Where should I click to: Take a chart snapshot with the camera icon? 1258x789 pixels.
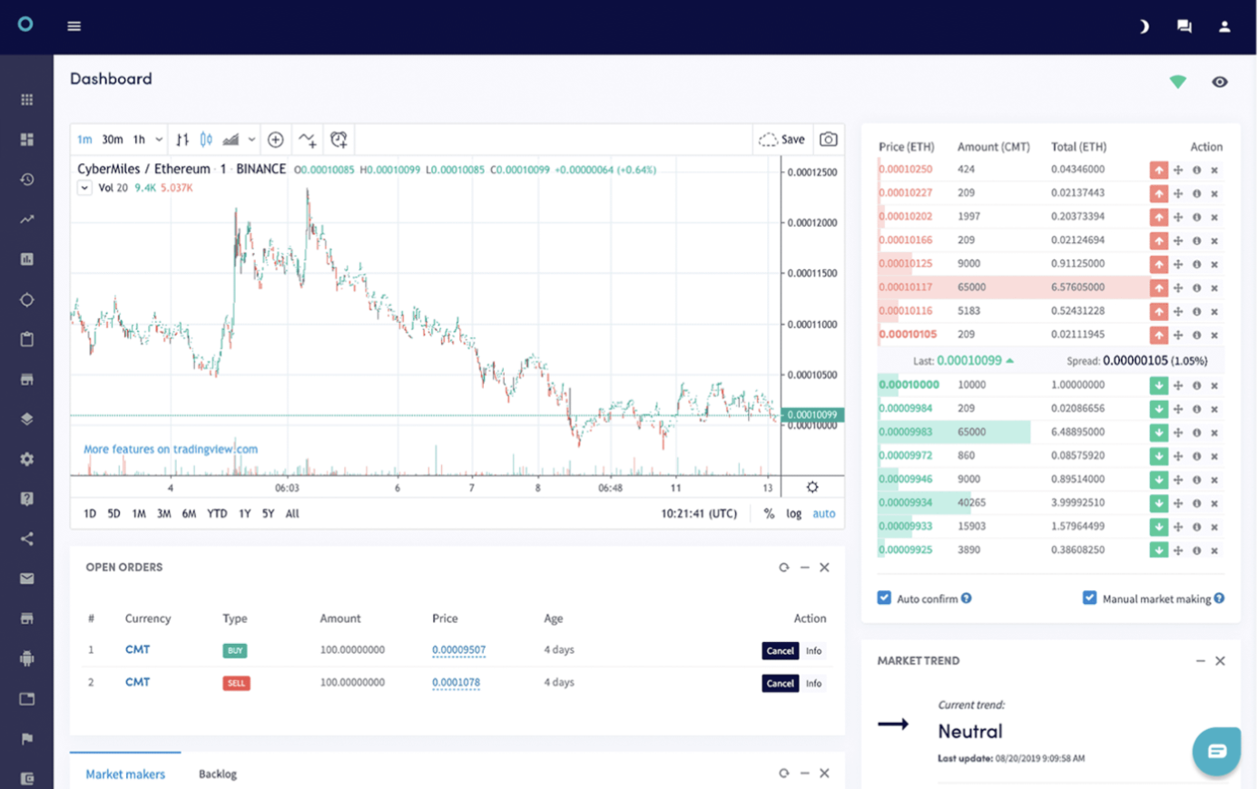(x=829, y=139)
